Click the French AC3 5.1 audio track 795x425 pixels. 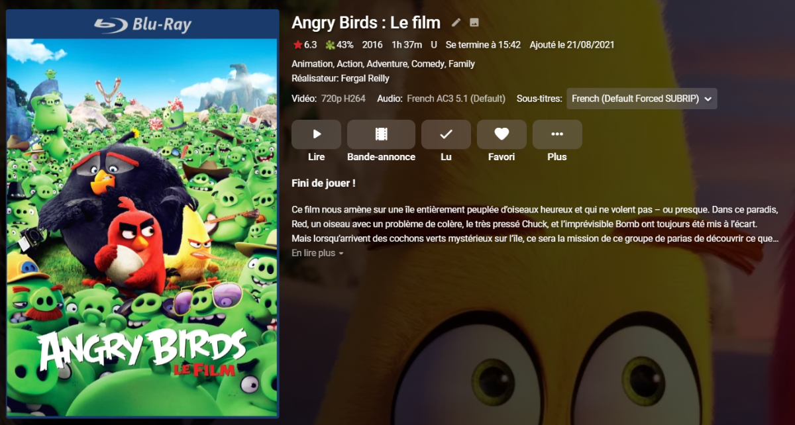click(x=456, y=99)
